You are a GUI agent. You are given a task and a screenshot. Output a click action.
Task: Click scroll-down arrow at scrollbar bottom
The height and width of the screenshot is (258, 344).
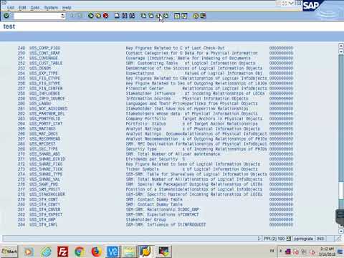[341, 231]
